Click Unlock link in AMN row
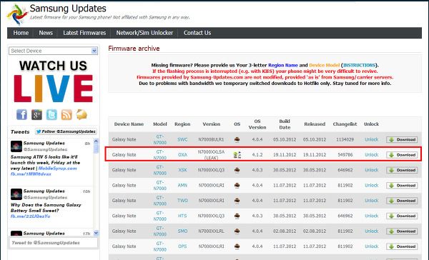This screenshot has height=260, width=429. tap(371, 186)
